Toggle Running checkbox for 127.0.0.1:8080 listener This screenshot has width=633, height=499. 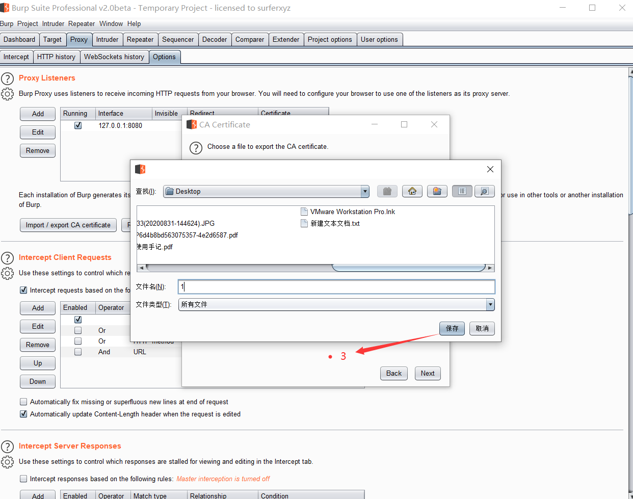78,125
